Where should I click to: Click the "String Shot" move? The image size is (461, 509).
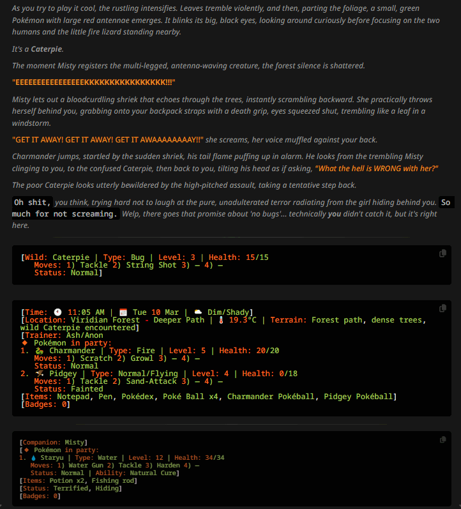(151, 265)
